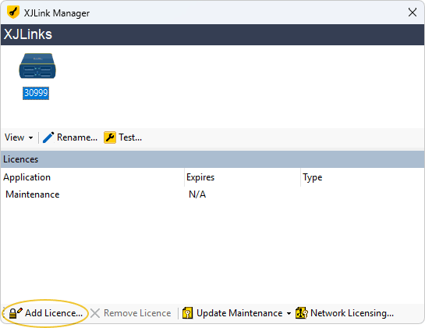Click the Rename pencil icon
425x328 pixels.
(x=48, y=137)
